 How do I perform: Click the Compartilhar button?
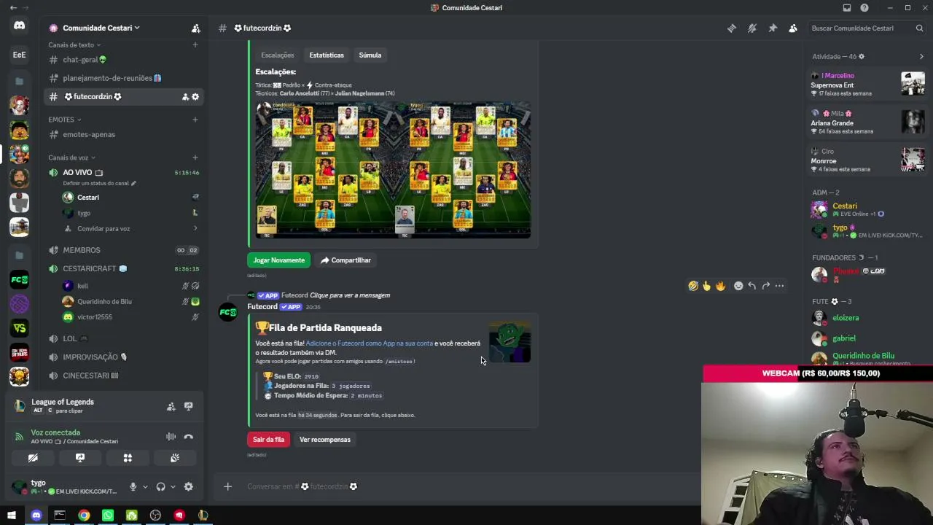[x=346, y=260]
